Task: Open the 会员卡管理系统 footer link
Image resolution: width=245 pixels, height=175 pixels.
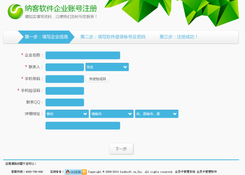Action: click(x=185, y=172)
